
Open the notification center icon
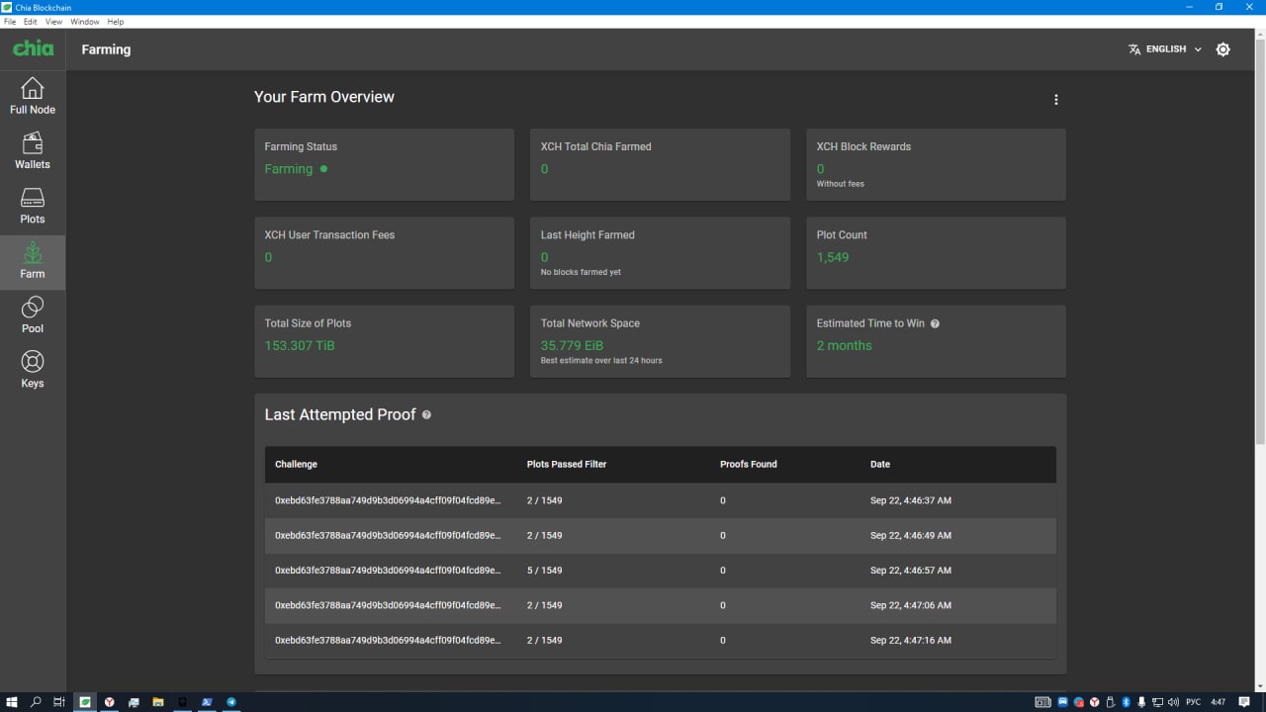pyautogui.click(x=1244, y=702)
